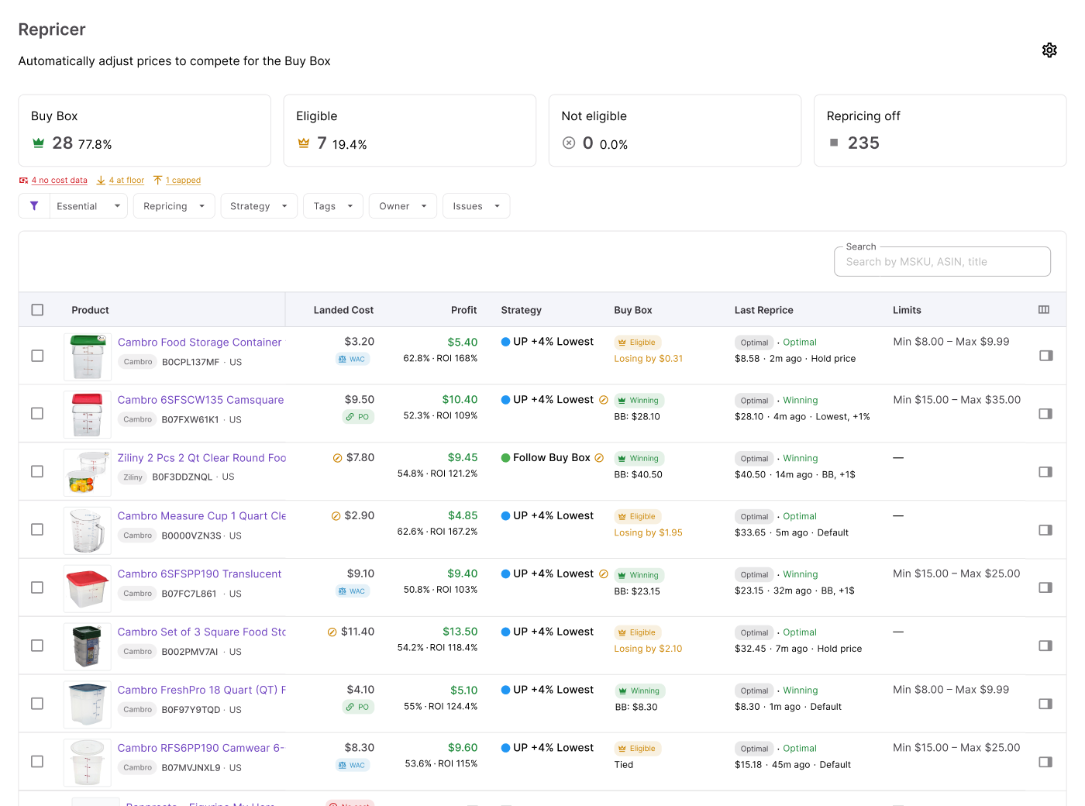
Task: Check the Cambro 6SFSCW135 Camsquare row
Action: 37,414
